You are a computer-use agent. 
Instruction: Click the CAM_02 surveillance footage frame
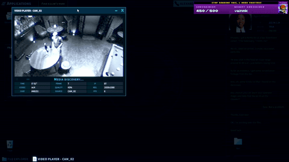tap(69, 46)
